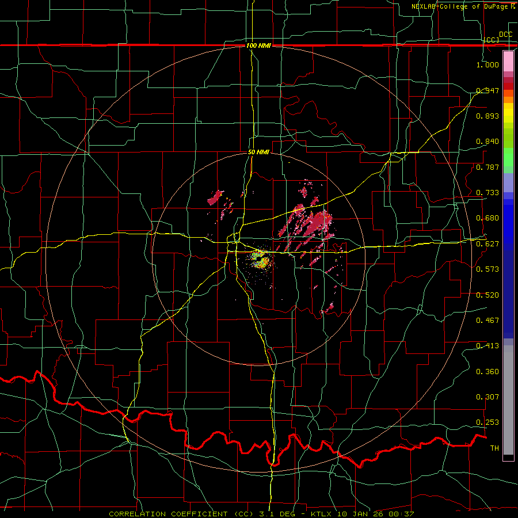
Task: Click the 0.787 scale value
Action: tap(487, 167)
